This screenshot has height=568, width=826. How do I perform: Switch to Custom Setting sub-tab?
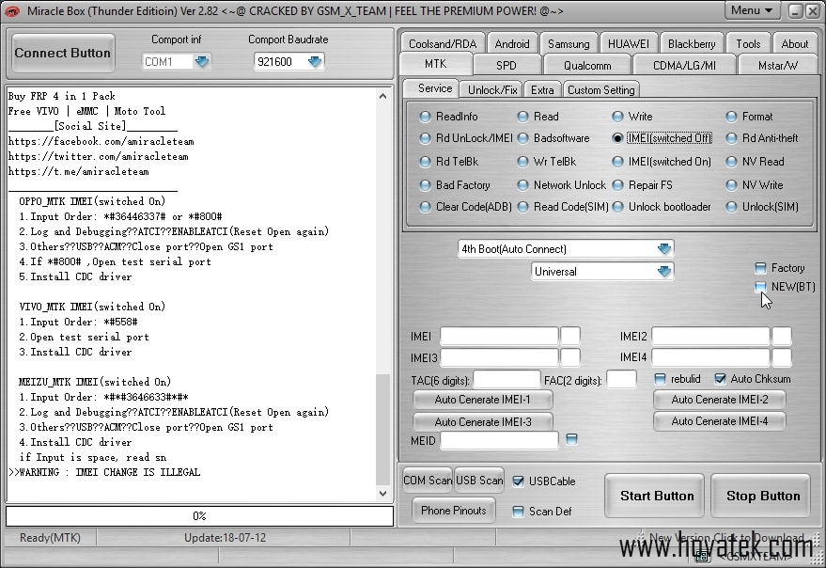pyautogui.click(x=601, y=89)
